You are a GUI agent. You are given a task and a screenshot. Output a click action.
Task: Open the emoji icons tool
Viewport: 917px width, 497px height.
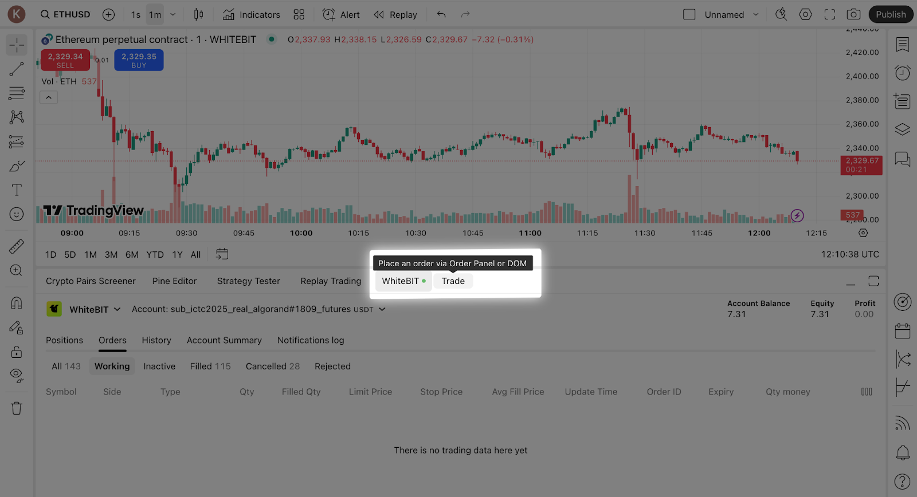coord(17,214)
